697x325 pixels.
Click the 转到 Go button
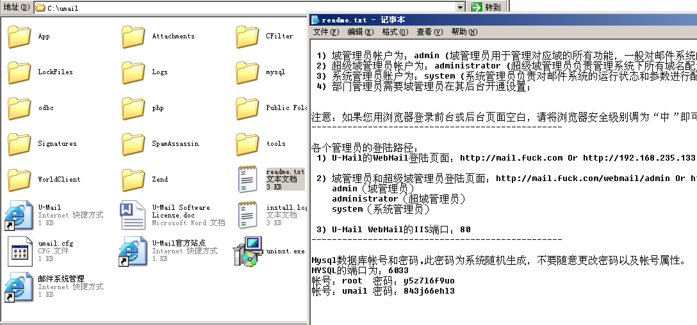tap(486, 7)
